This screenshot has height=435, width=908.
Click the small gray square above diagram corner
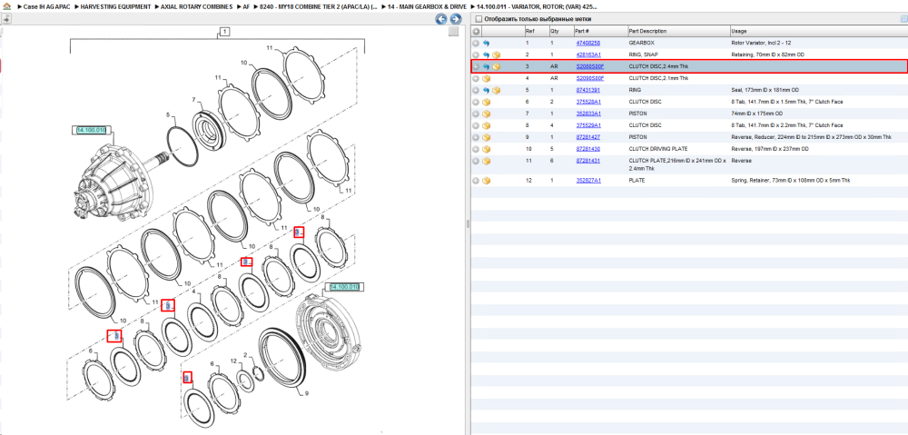tap(453, 31)
